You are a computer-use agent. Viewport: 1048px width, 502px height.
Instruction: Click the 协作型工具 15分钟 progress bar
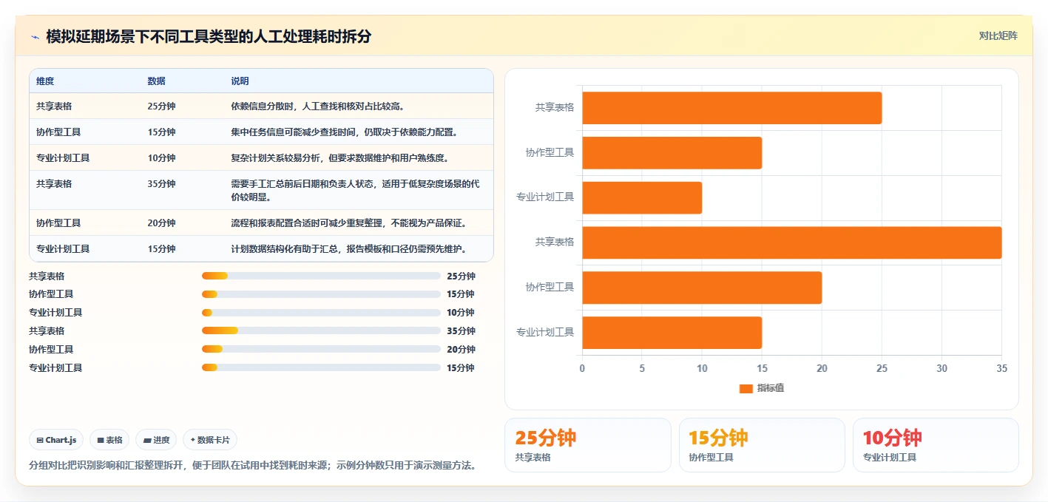321,294
